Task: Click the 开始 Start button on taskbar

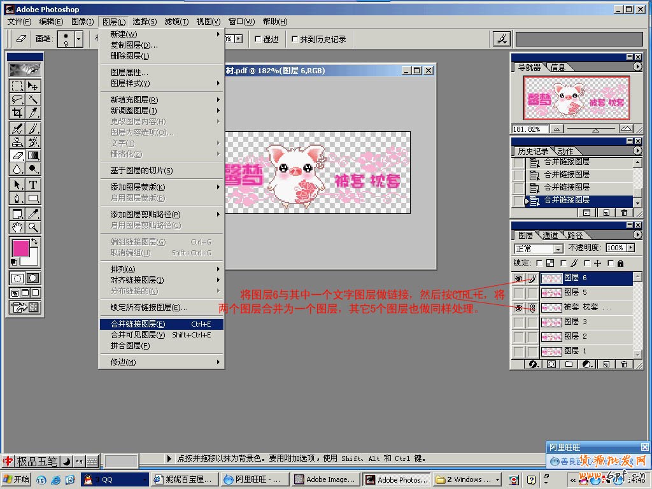Action: tap(17, 479)
